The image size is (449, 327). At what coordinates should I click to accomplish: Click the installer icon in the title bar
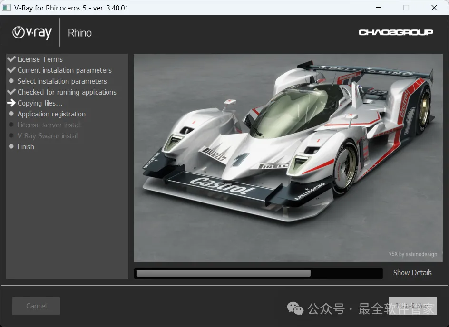(7, 8)
